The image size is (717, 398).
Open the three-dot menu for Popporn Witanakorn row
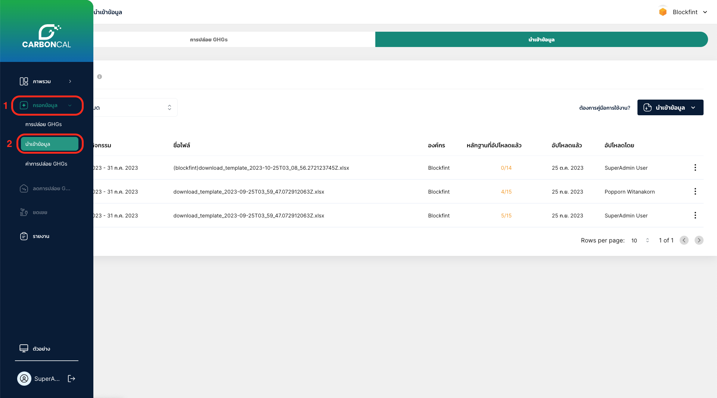pos(695,191)
